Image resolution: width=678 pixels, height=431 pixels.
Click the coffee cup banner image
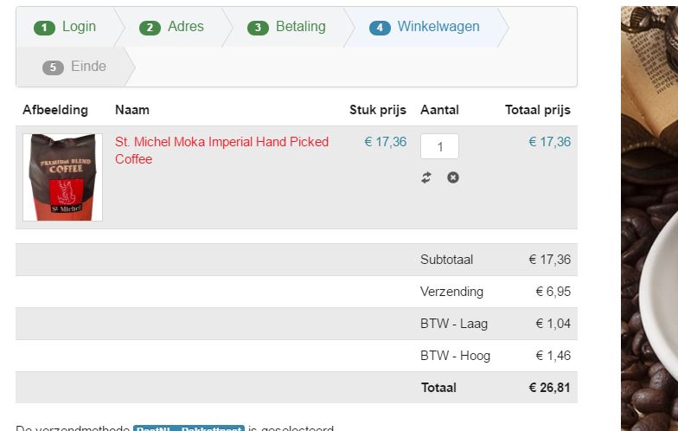(x=649, y=216)
